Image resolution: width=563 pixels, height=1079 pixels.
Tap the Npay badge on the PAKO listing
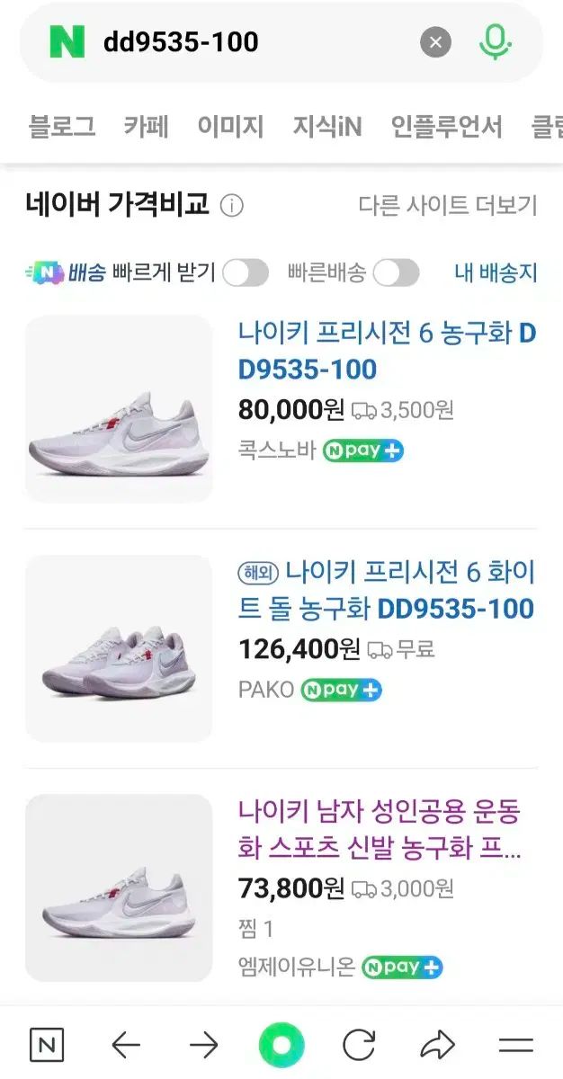(x=342, y=691)
